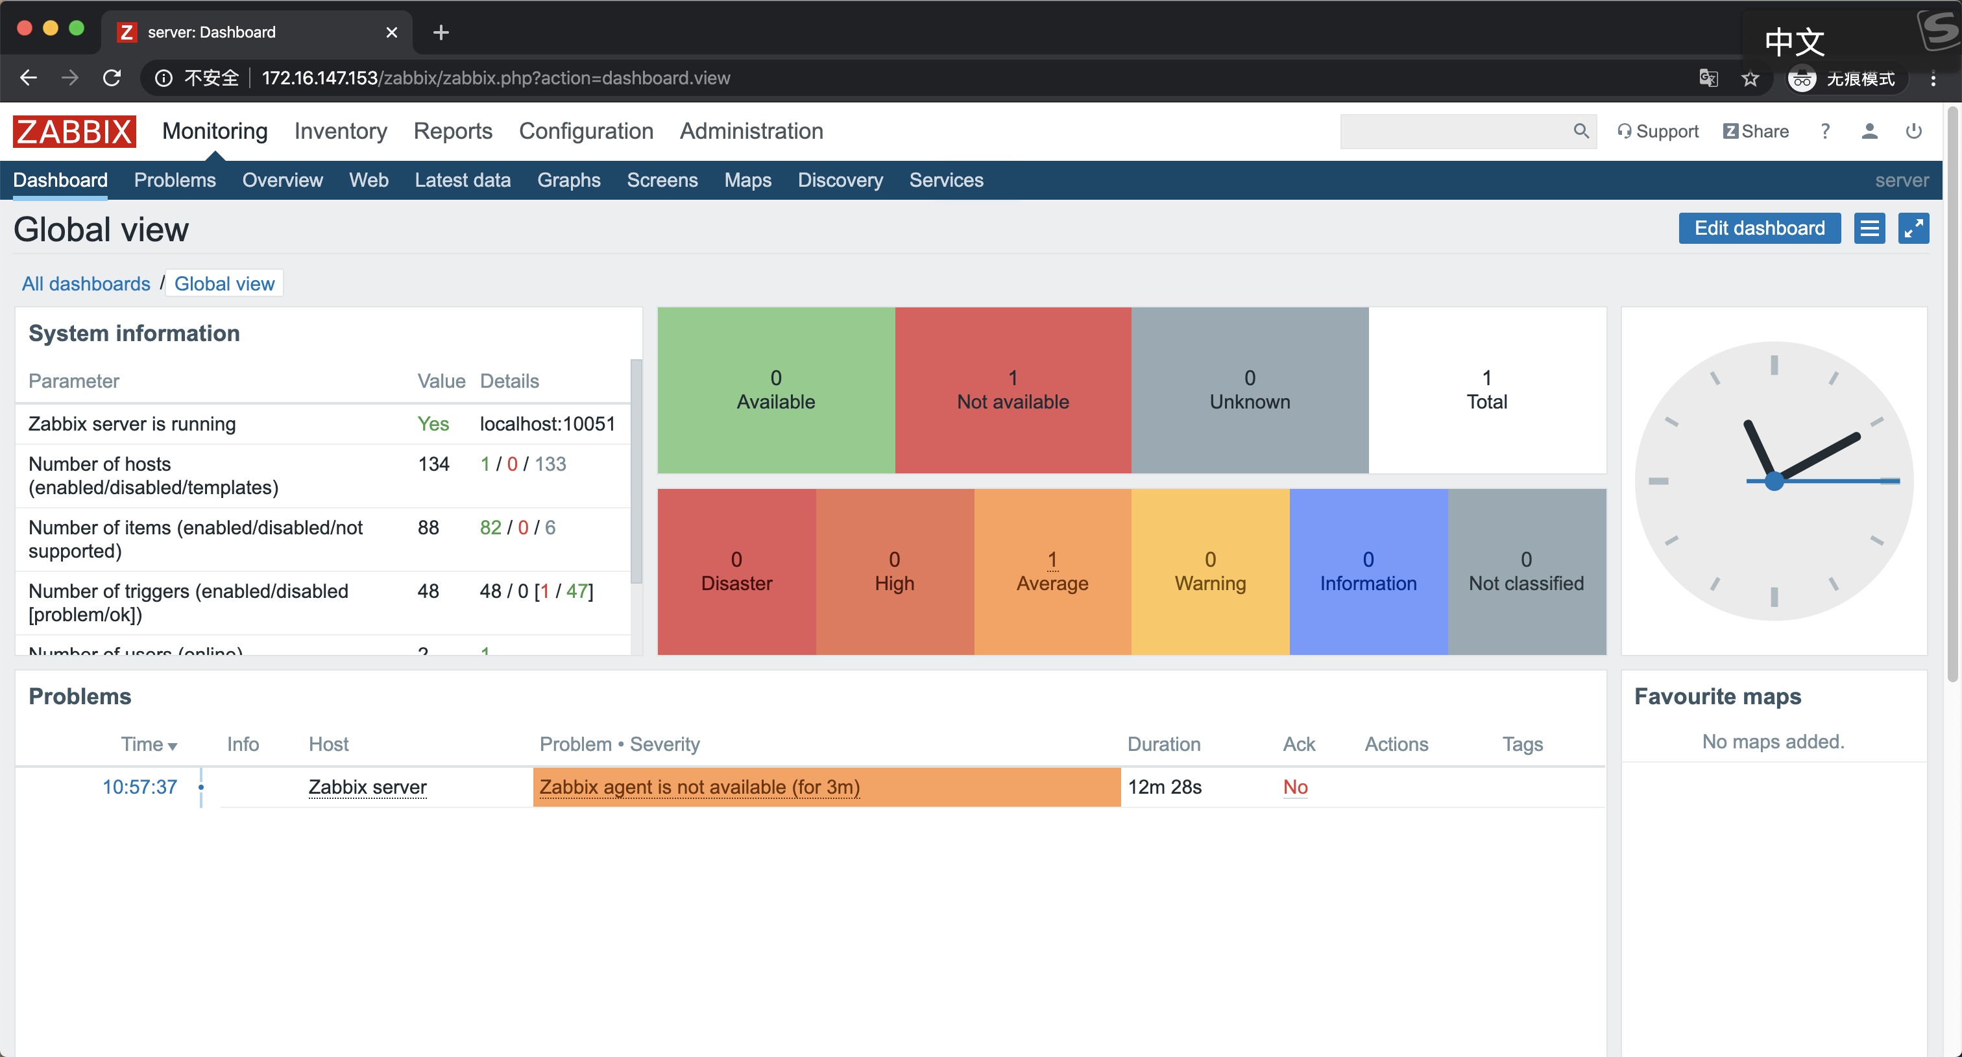1962x1057 pixels.
Task: Click the sign out power icon
Action: tap(1913, 131)
